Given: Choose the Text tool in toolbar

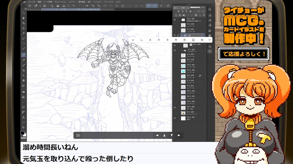Looking at the screenshot, I should 24,117.
